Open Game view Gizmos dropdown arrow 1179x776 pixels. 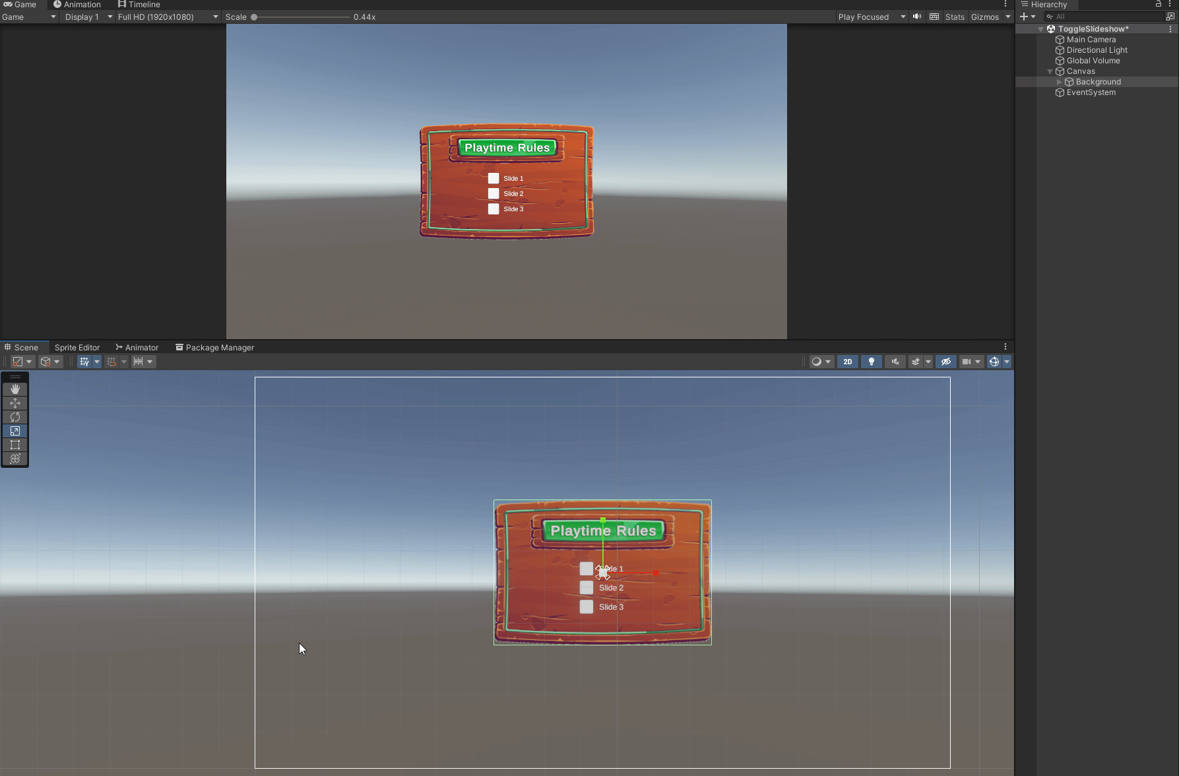click(1008, 17)
